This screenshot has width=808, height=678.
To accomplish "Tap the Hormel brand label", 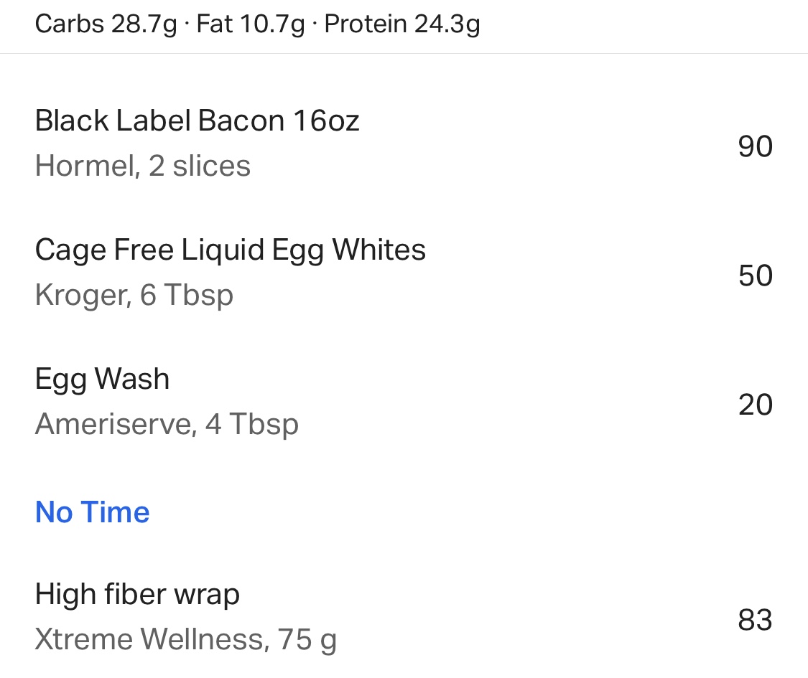I will click(x=85, y=166).
